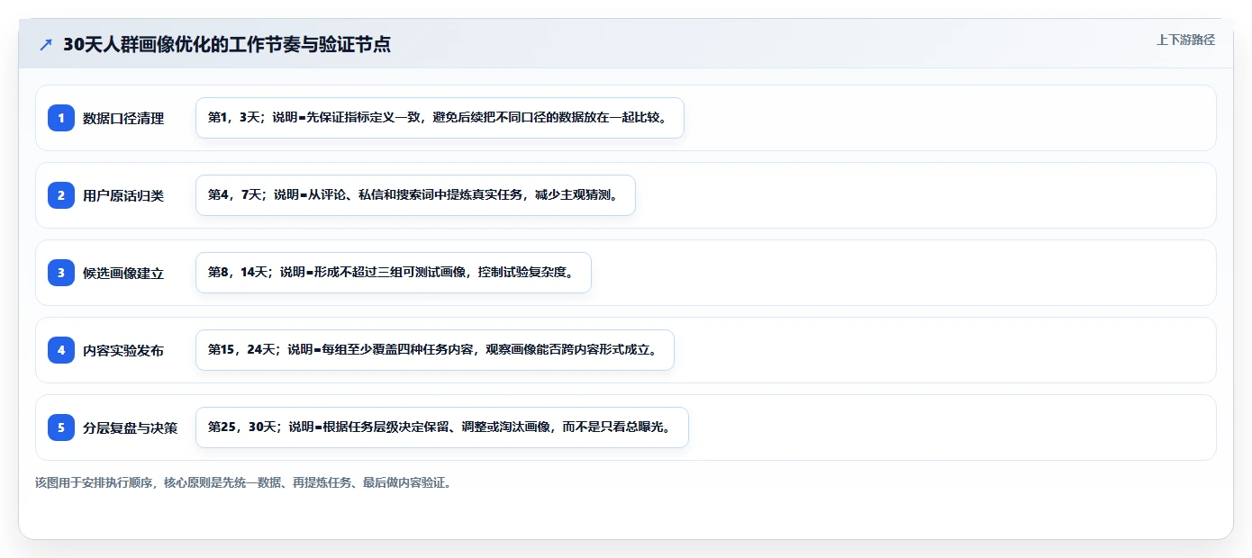Select the step 5 number badge

61,427
